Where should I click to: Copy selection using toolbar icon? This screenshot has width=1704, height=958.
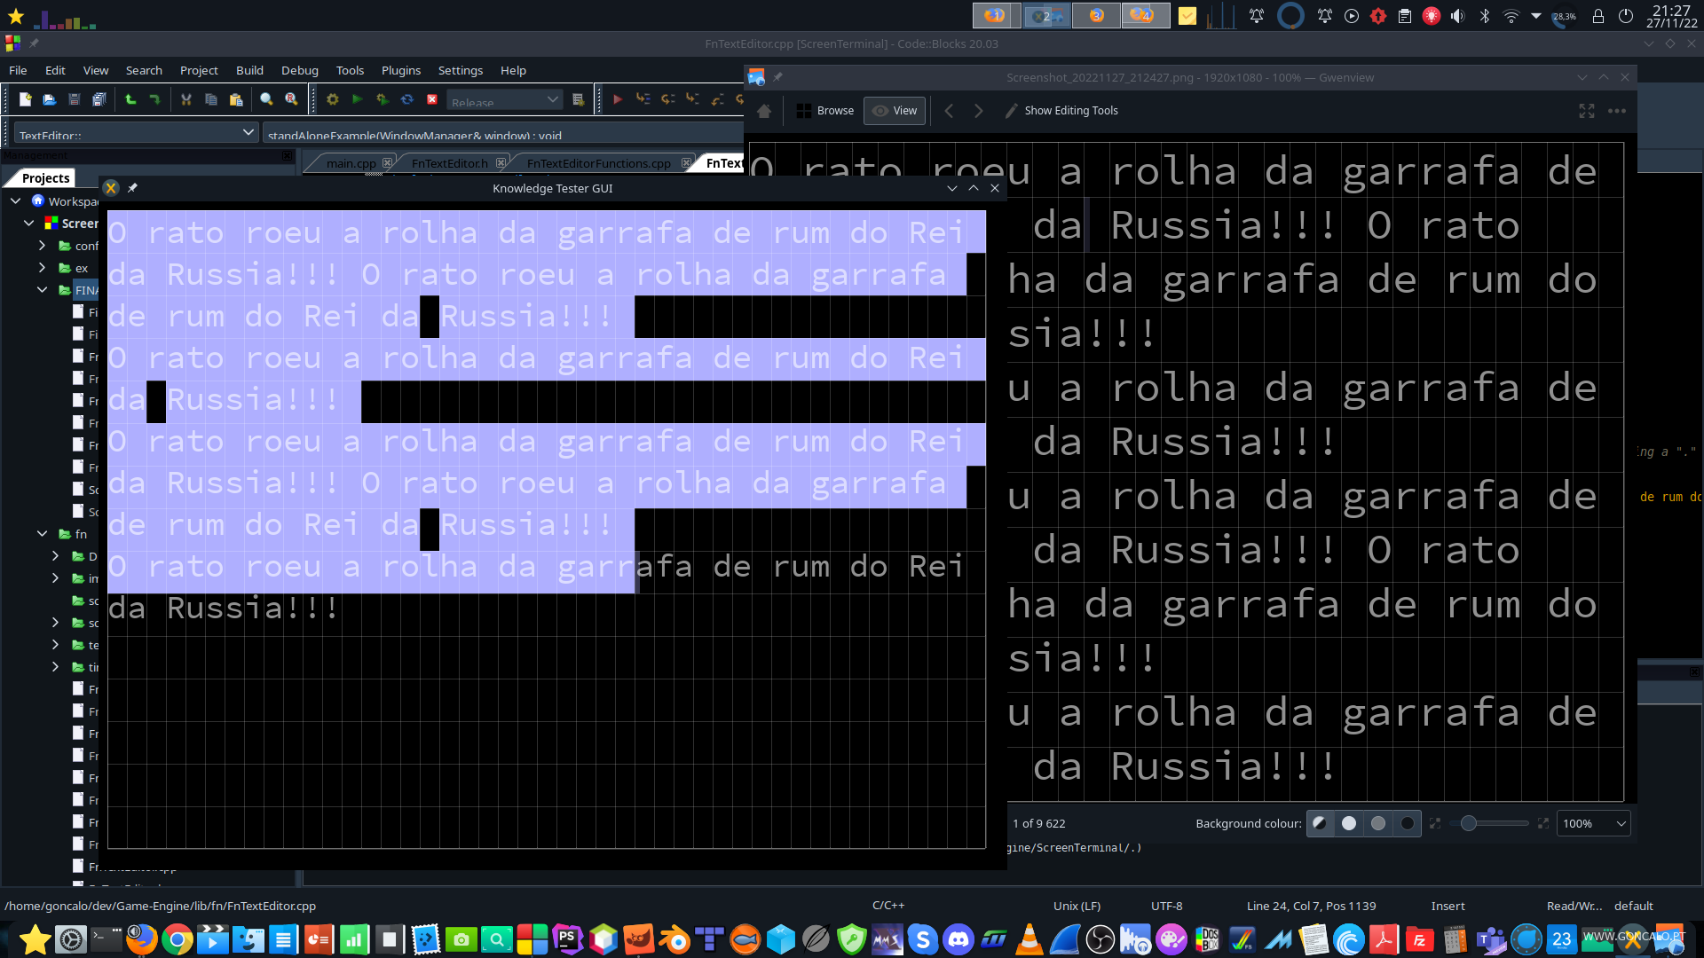tap(211, 99)
